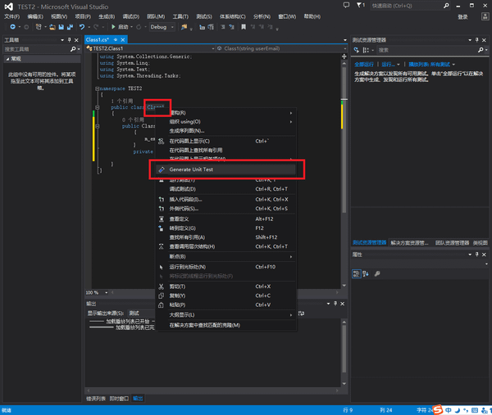The image size is (492, 415).
Task: Switch to the 即时窗口 bottom tab
Action: (x=119, y=399)
